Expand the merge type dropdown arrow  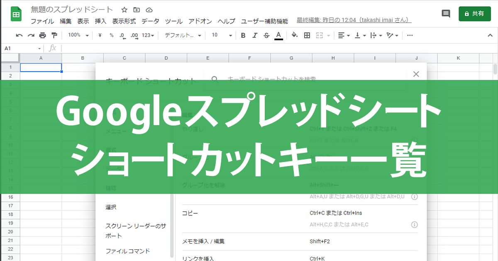coord(329,36)
